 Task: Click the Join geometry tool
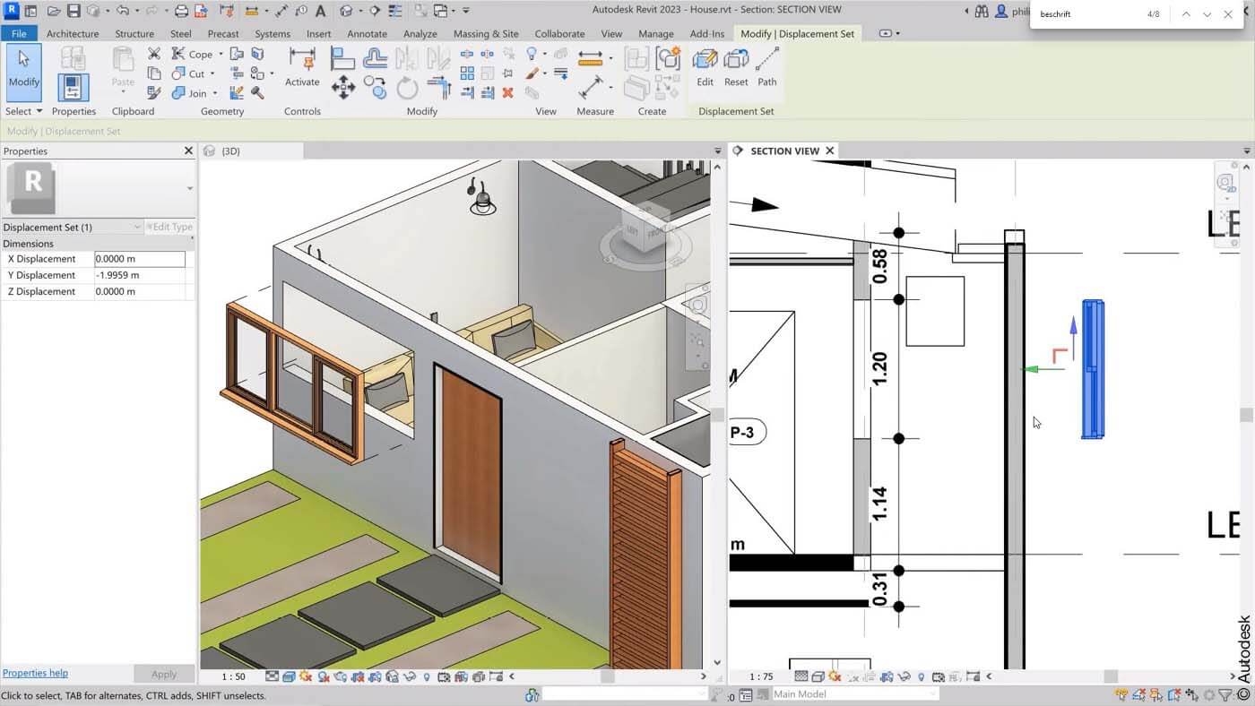(x=190, y=93)
